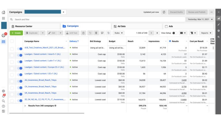Open the charts icon in right panel
The height and width of the screenshot is (123, 221).
pos(218,18)
